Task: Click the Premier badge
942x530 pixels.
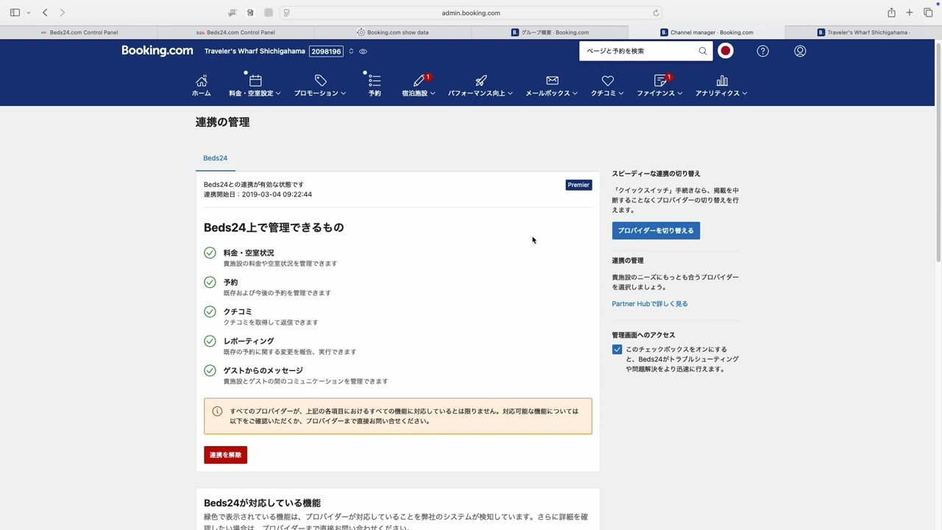Action: coord(578,185)
